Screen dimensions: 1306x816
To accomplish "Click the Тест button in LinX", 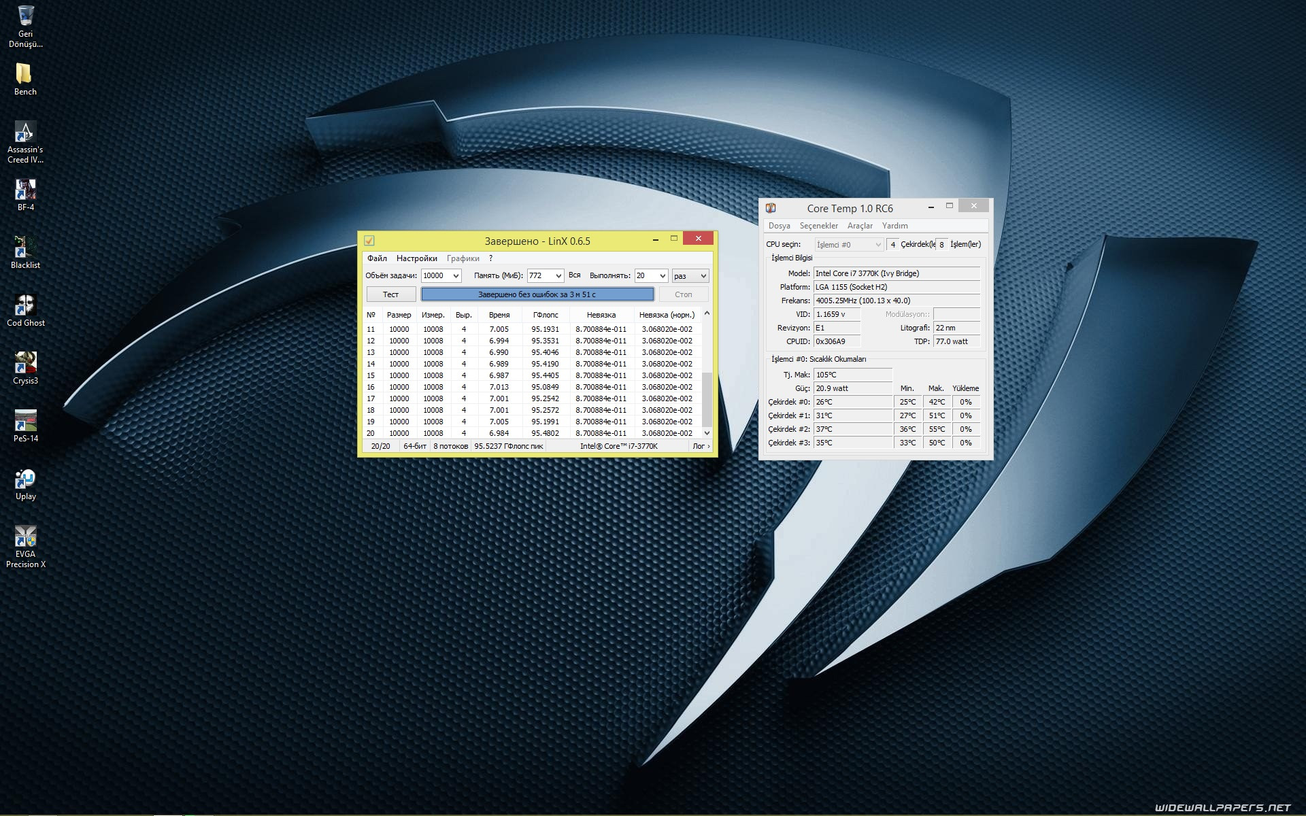I will pyautogui.click(x=390, y=294).
